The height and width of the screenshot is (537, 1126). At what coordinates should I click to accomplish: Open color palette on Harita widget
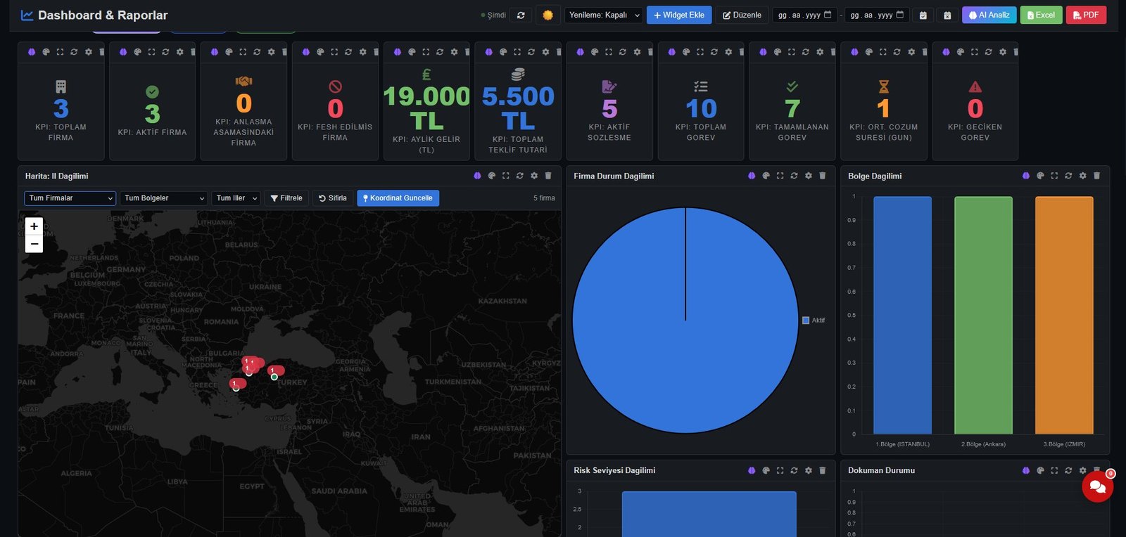[491, 176]
